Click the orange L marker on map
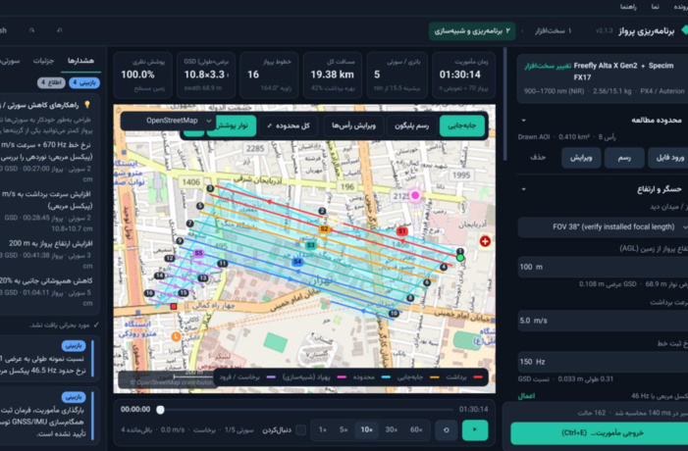 click(176, 336)
